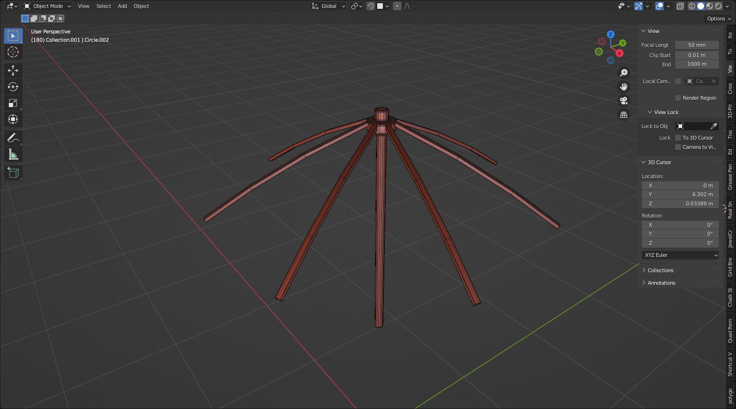This screenshot has width=736, height=409.
Task: Open Global transform orientation dropdown
Action: (x=328, y=6)
